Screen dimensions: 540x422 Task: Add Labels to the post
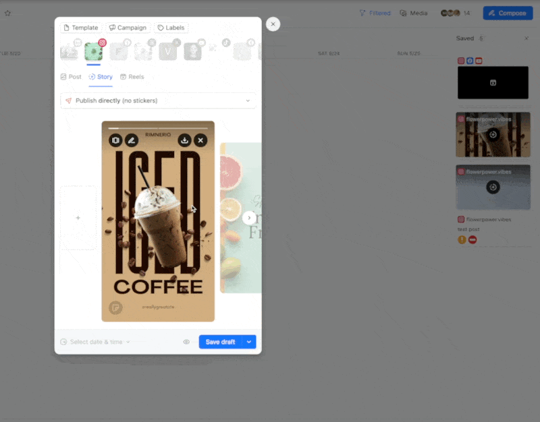tap(171, 28)
